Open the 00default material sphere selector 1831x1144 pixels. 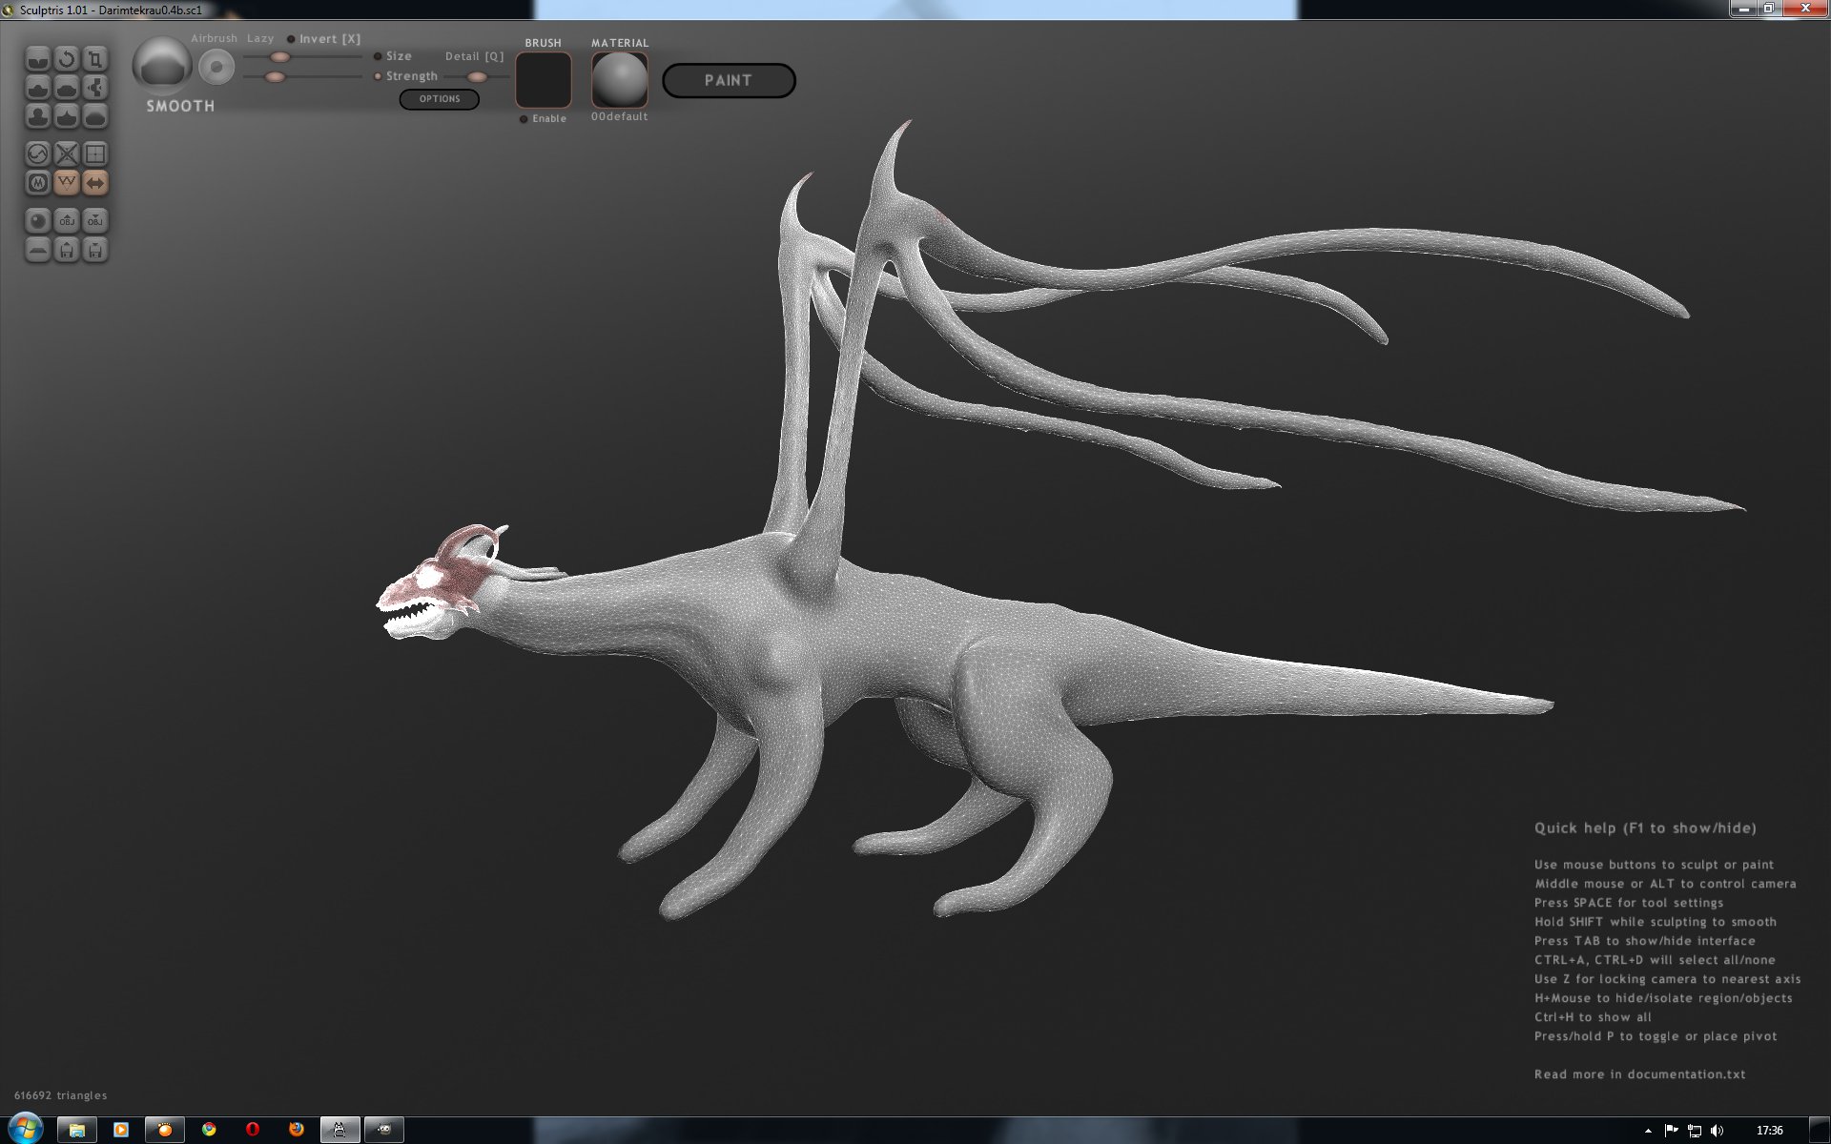pyautogui.click(x=620, y=80)
